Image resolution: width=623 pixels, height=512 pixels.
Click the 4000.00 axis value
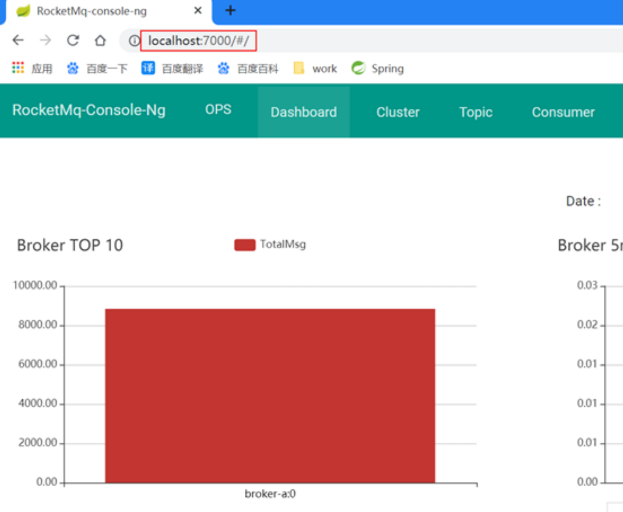(38, 403)
